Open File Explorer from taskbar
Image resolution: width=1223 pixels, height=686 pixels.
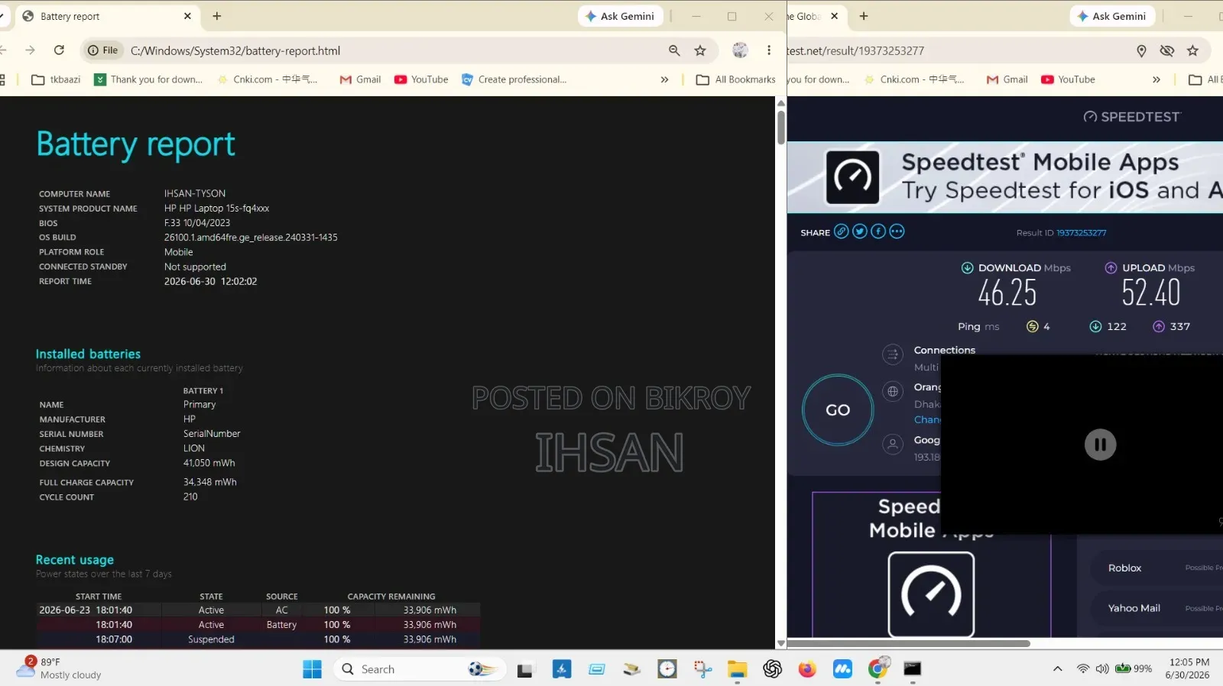click(x=737, y=669)
